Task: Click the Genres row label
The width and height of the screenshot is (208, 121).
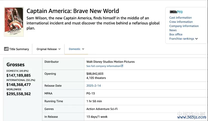Action: click(49, 109)
